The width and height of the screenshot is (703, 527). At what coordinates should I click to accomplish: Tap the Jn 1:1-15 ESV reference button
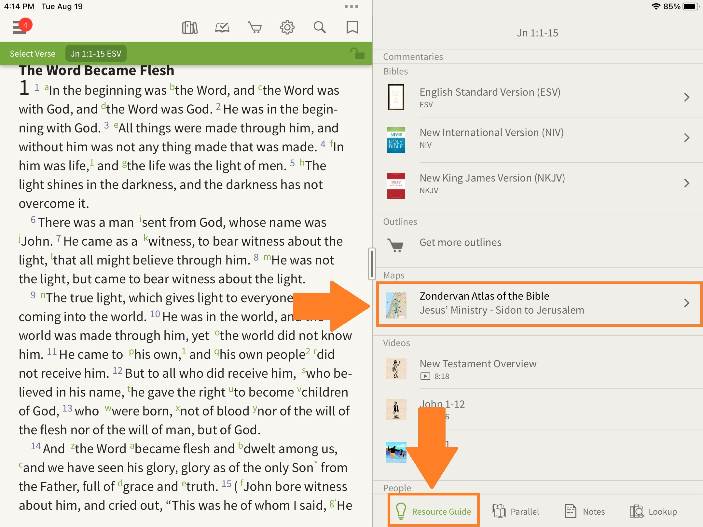point(96,54)
